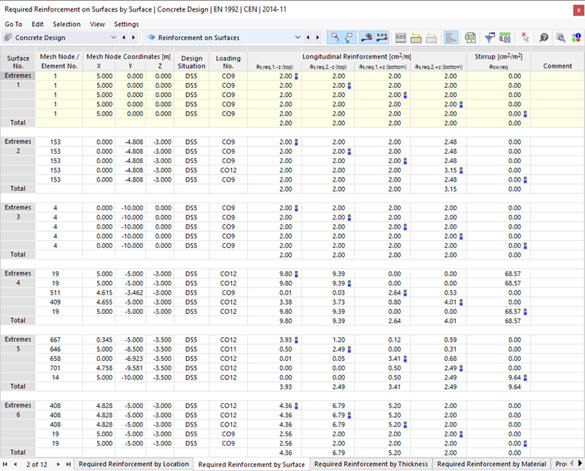585x471 pixels.
Task: Click the speech bubble info icon
Action: [x=544, y=37]
